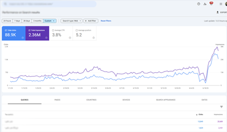Open the Custom date range dropdown
The width and height of the screenshot is (227, 132).
[49, 21]
